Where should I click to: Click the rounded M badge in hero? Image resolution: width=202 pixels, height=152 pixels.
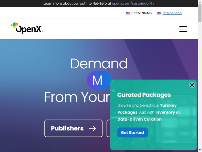[99, 80]
